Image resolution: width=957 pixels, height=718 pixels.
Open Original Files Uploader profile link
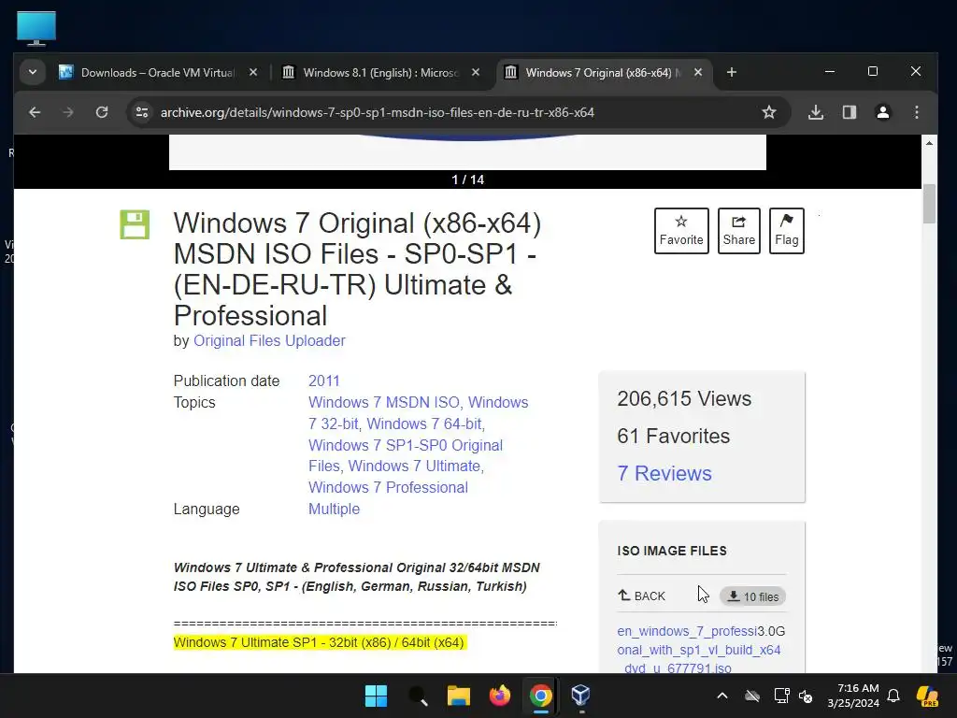[269, 340]
